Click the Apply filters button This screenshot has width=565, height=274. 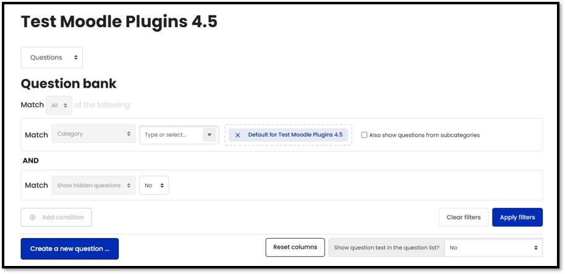click(x=517, y=217)
